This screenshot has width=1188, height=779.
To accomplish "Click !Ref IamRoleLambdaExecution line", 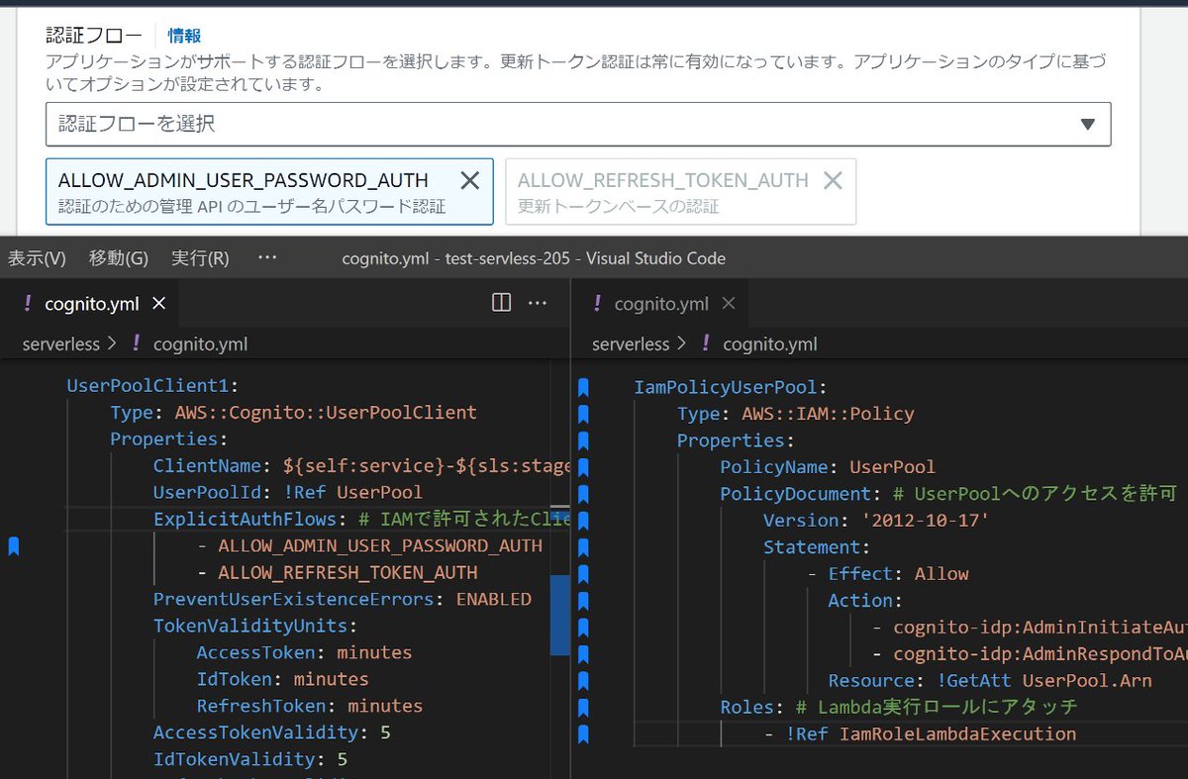I will click(920, 734).
